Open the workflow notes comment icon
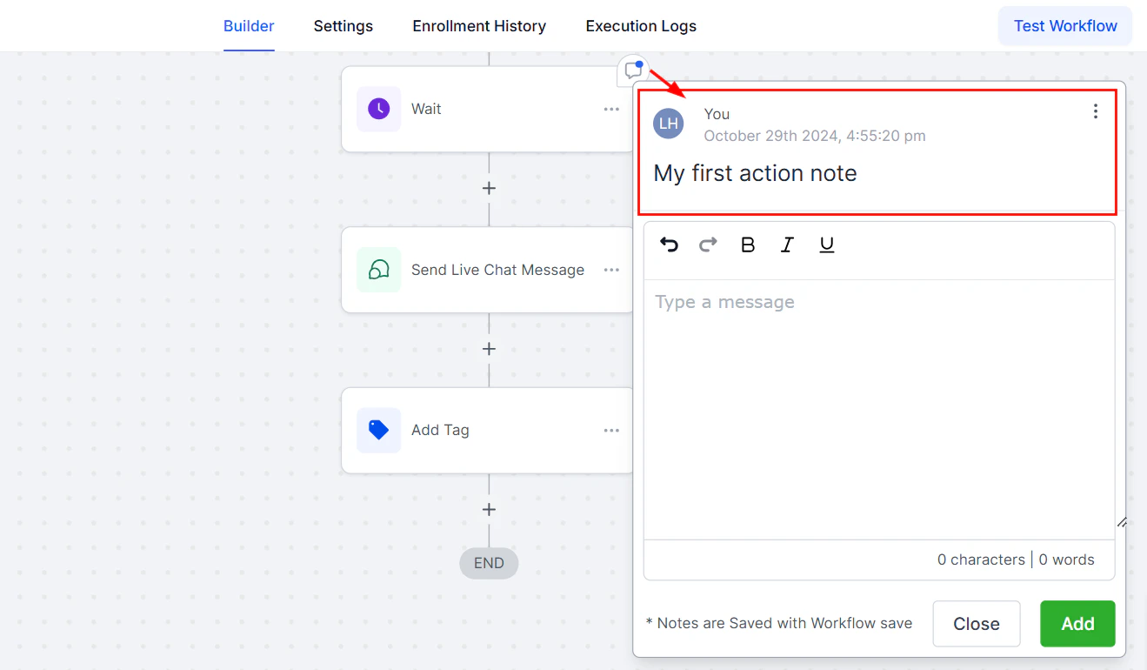Viewport: 1147px width, 670px height. point(633,71)
